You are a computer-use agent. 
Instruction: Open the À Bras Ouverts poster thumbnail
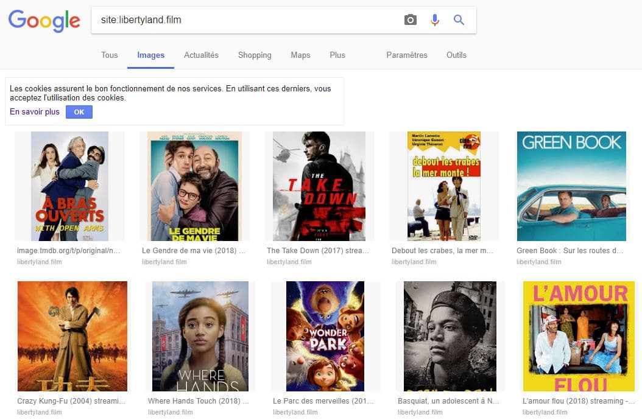(69, 186)
